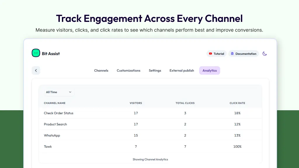Click the green Bit Assist logo icon
The width and height of the screenshot is (299, 168).
tap(36, 53)
